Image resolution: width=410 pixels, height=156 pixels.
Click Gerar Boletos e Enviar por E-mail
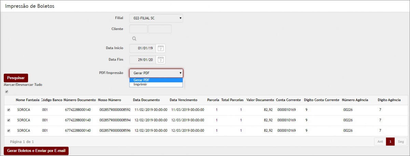(x=36, y=151)
